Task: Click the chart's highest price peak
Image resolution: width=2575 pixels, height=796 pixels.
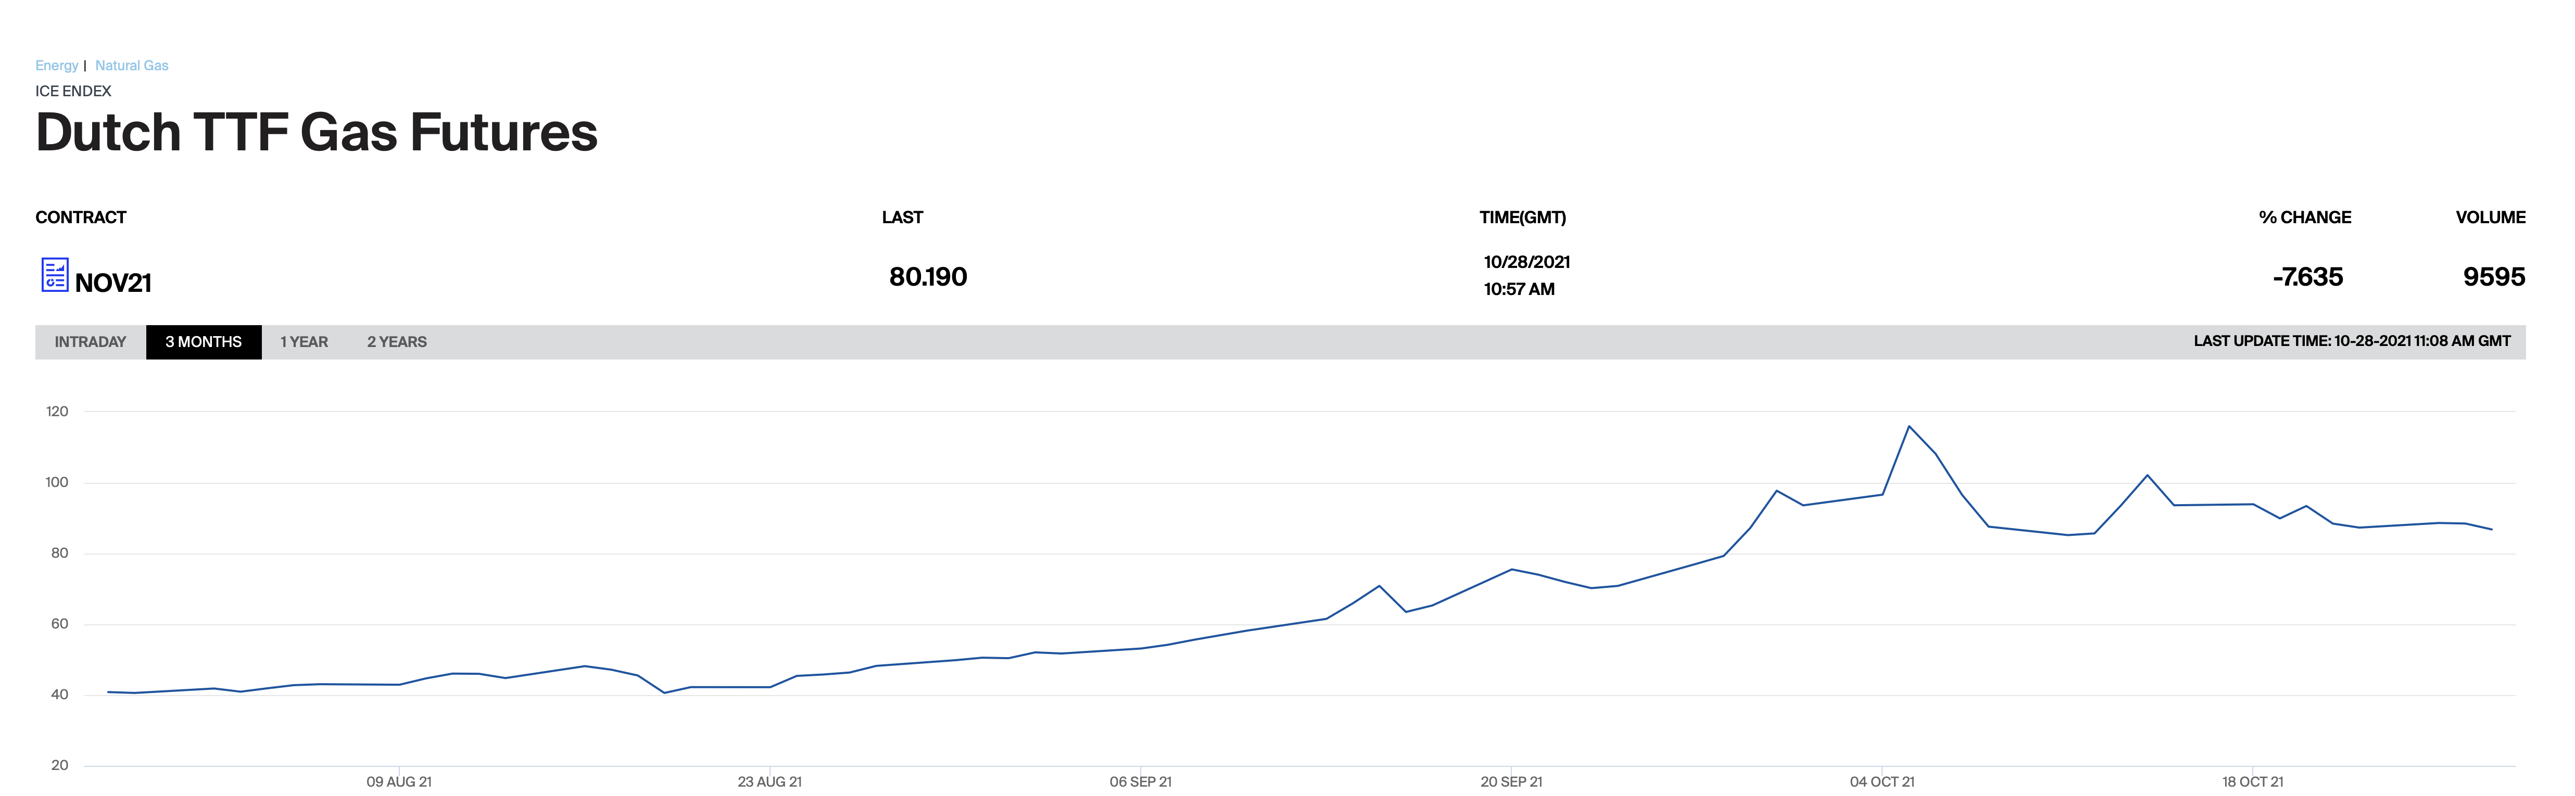Action: point(1909,427)
